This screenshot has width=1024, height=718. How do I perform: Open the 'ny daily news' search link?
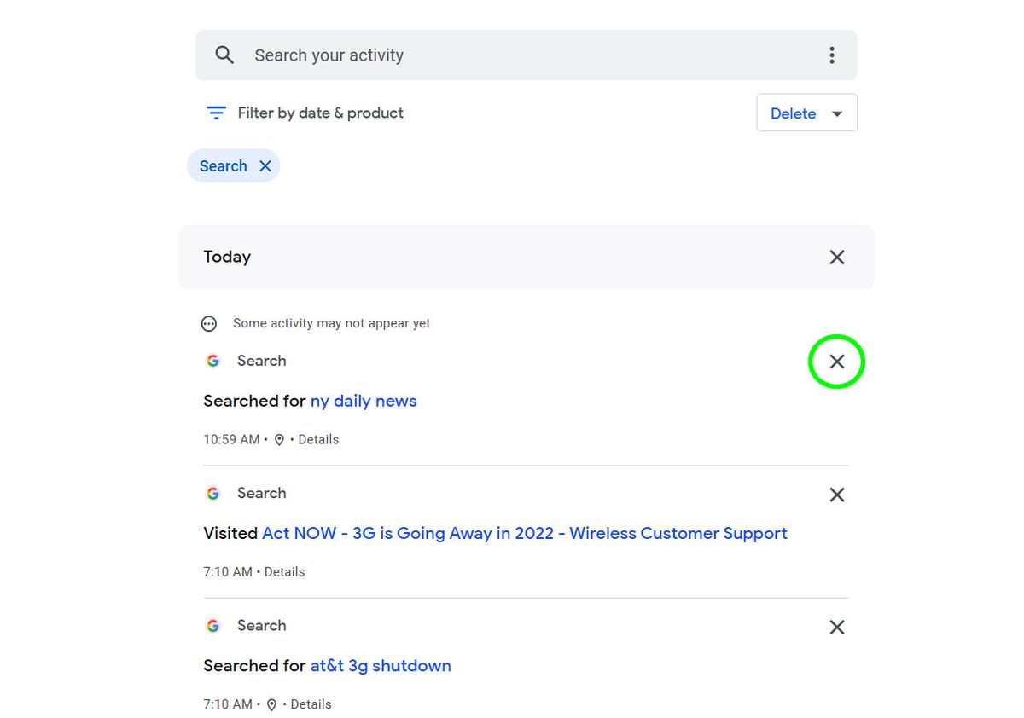coord(363,401)
